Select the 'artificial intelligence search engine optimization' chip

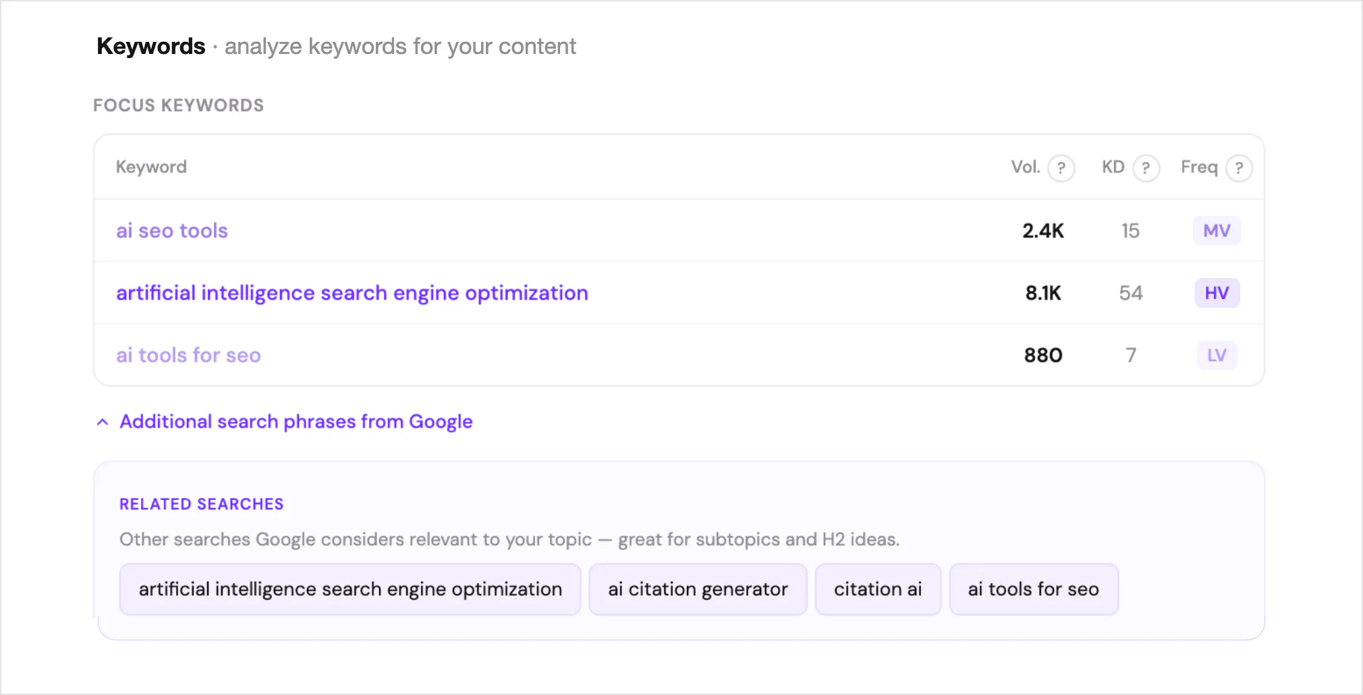click(350, 589)
